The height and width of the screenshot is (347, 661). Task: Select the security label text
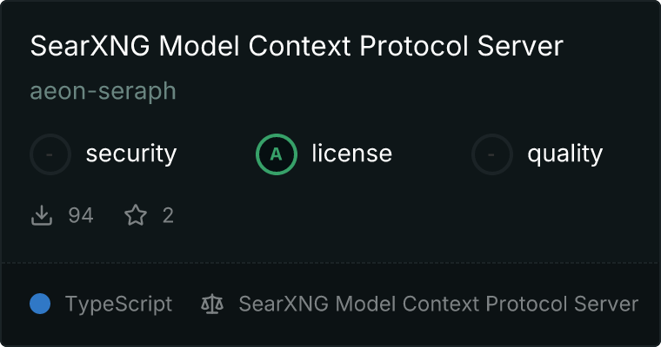130,154
